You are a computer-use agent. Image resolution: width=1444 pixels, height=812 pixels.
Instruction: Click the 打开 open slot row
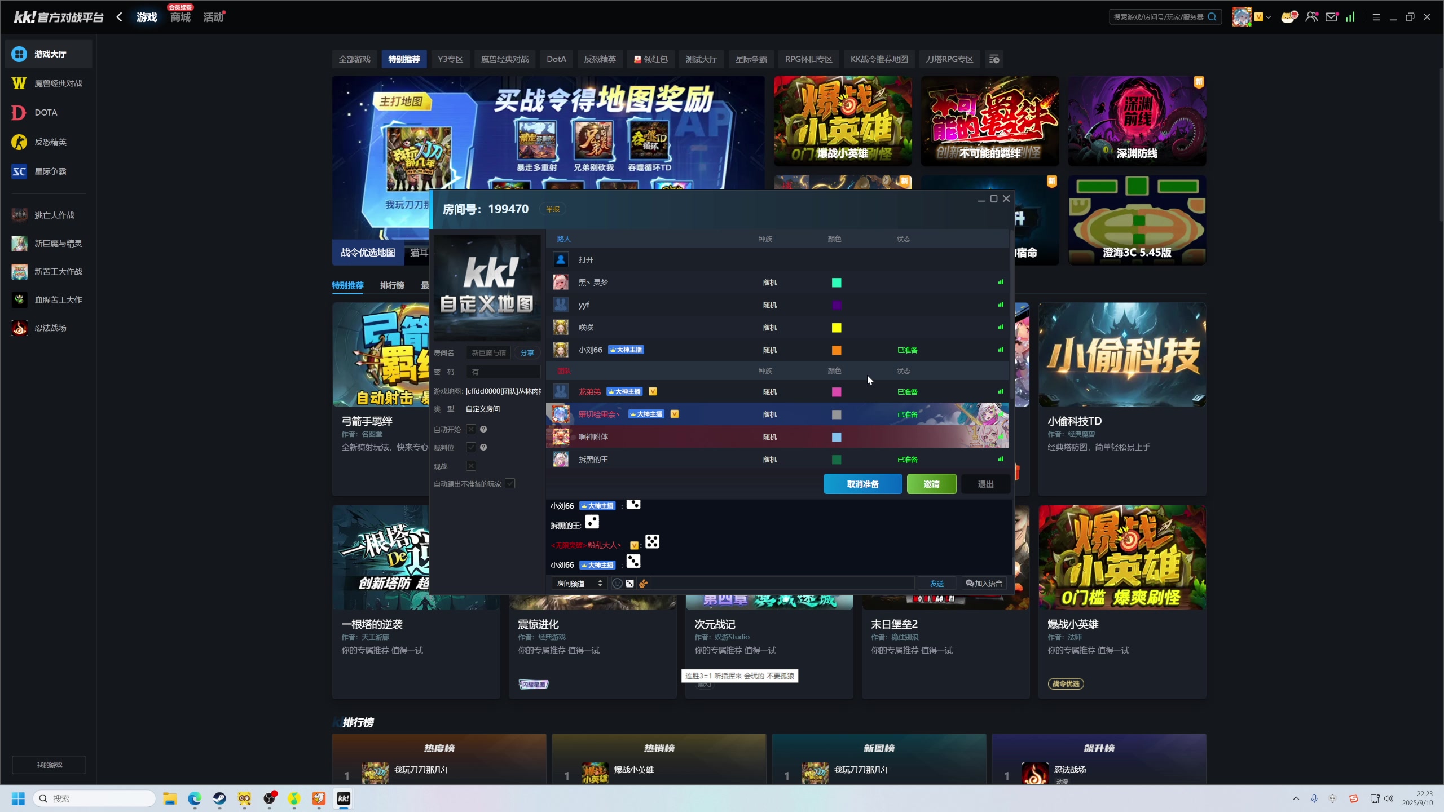click(x=777, y=260)
